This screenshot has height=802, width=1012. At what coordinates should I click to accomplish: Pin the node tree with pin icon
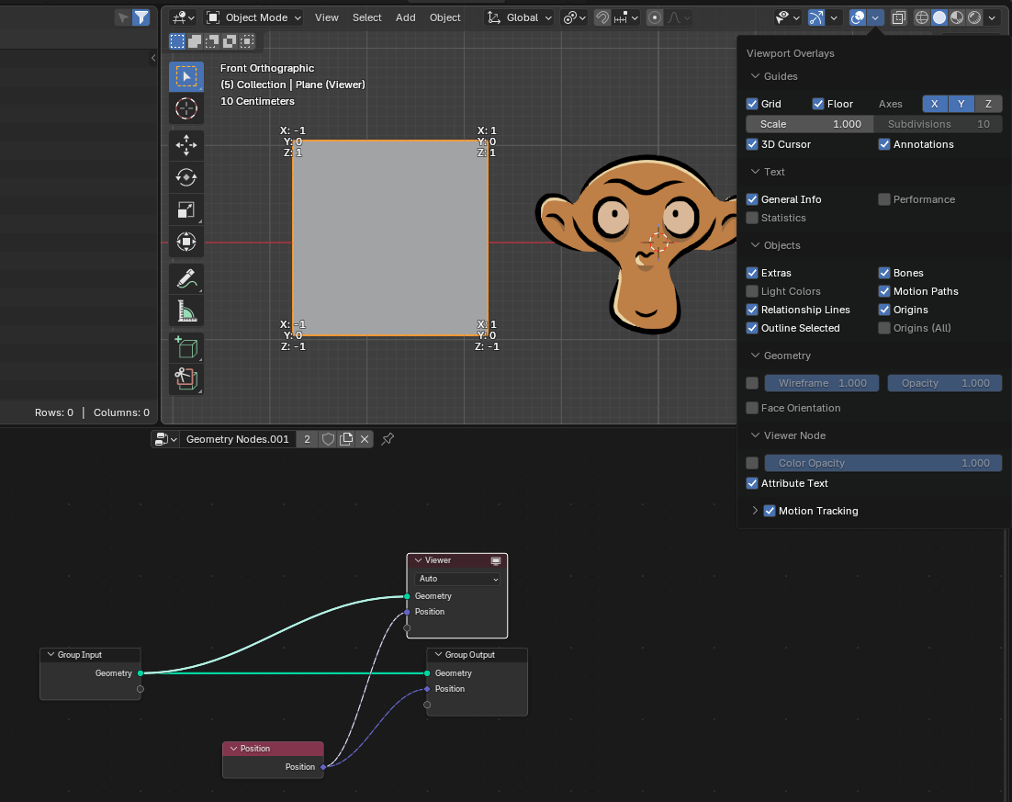point(388,439)
